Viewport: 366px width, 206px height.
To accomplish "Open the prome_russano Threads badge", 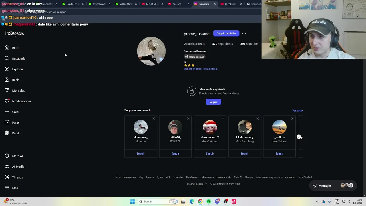I will pyautogui.click(x=195, y=57).
